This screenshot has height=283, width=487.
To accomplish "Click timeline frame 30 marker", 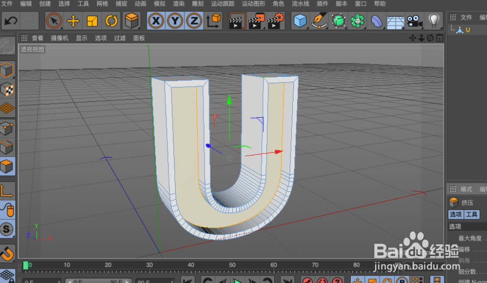I will [149, 265].
